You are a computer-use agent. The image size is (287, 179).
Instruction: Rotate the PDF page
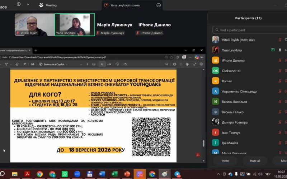(x=117, y=64)
